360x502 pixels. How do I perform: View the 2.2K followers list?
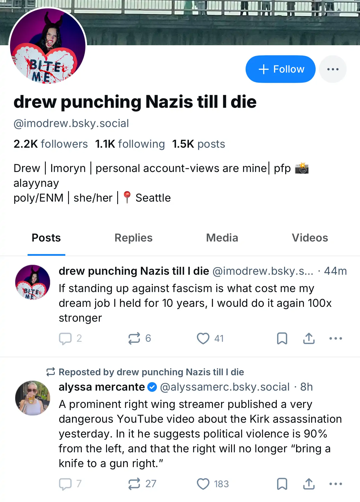(51, 144)
